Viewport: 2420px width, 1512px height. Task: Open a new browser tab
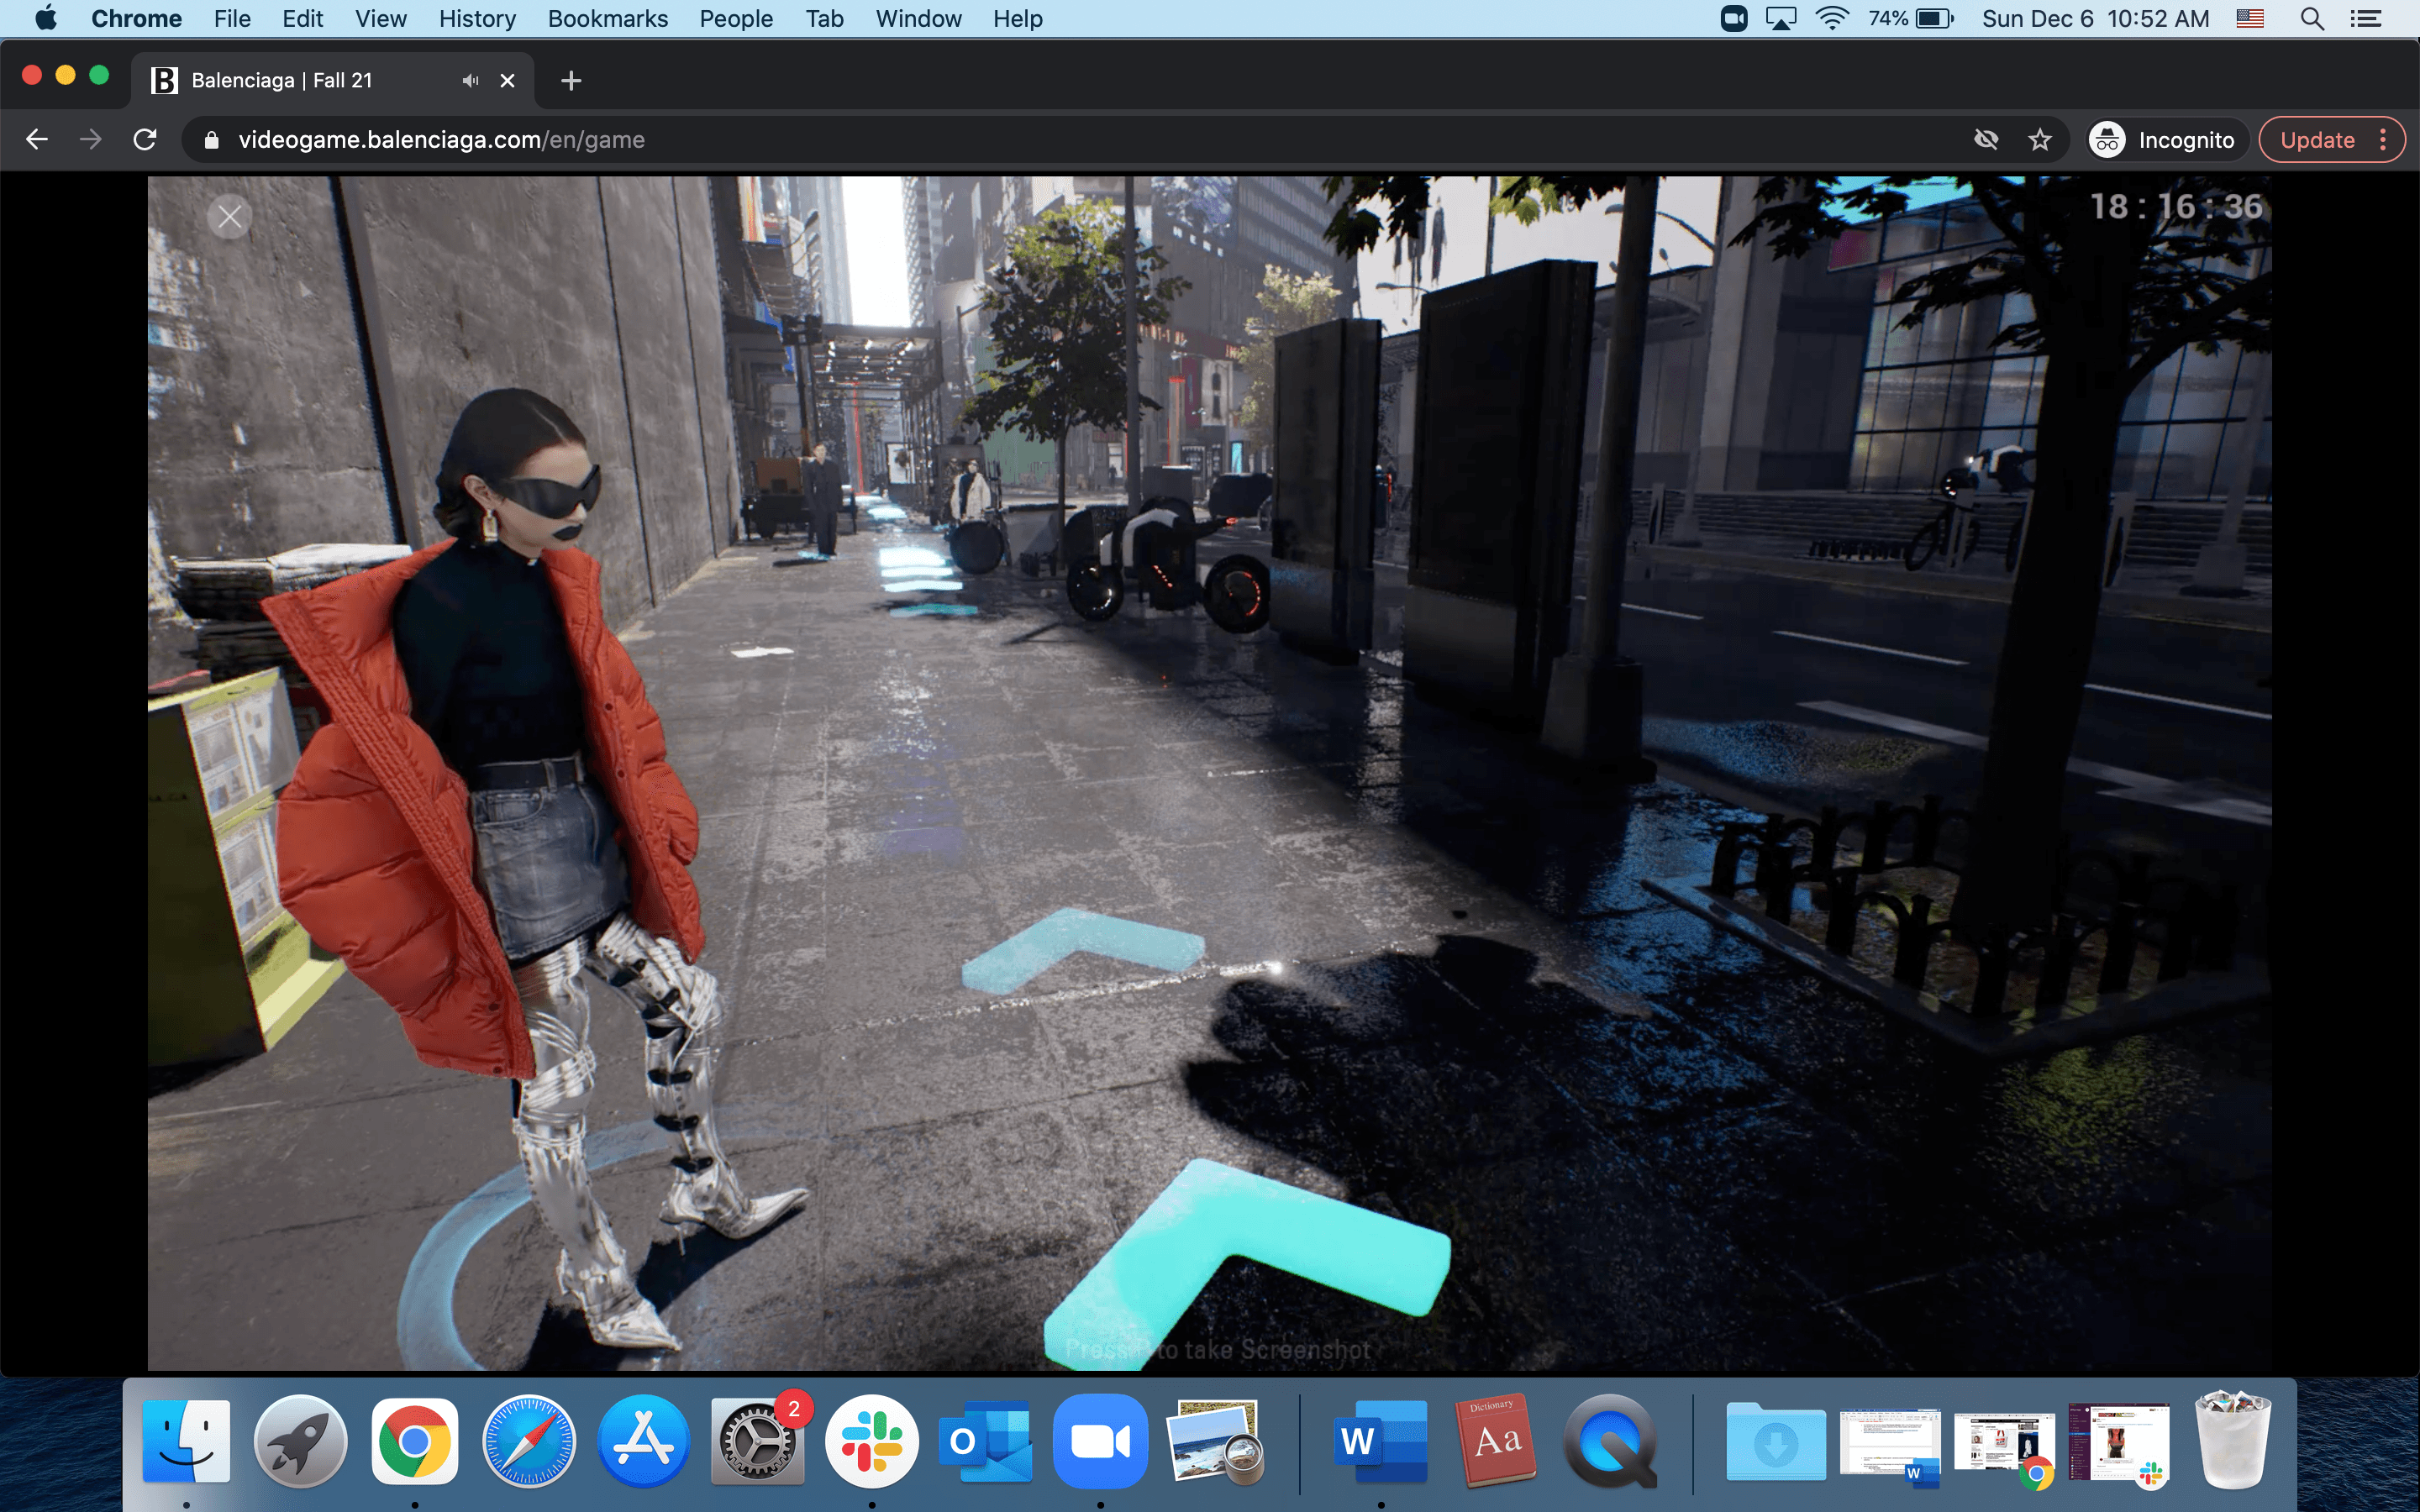571,81
